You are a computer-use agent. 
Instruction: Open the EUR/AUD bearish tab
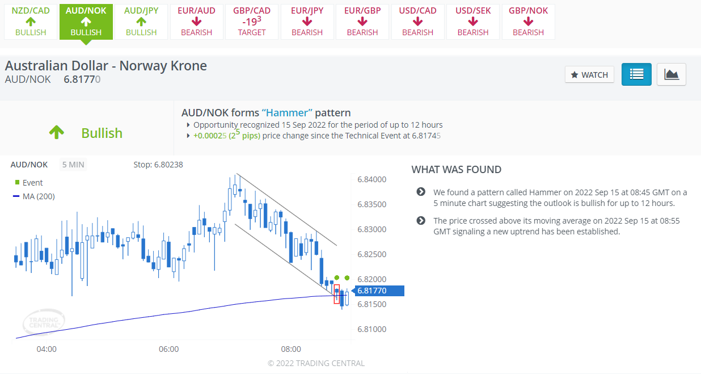pos(196,22)
